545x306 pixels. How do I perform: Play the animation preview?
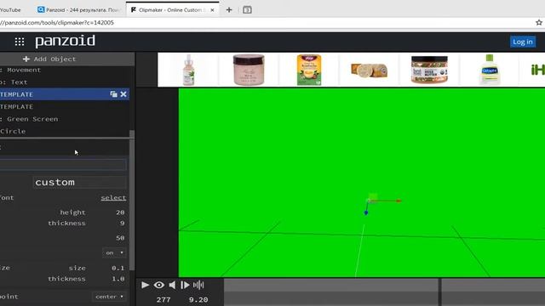146,285
